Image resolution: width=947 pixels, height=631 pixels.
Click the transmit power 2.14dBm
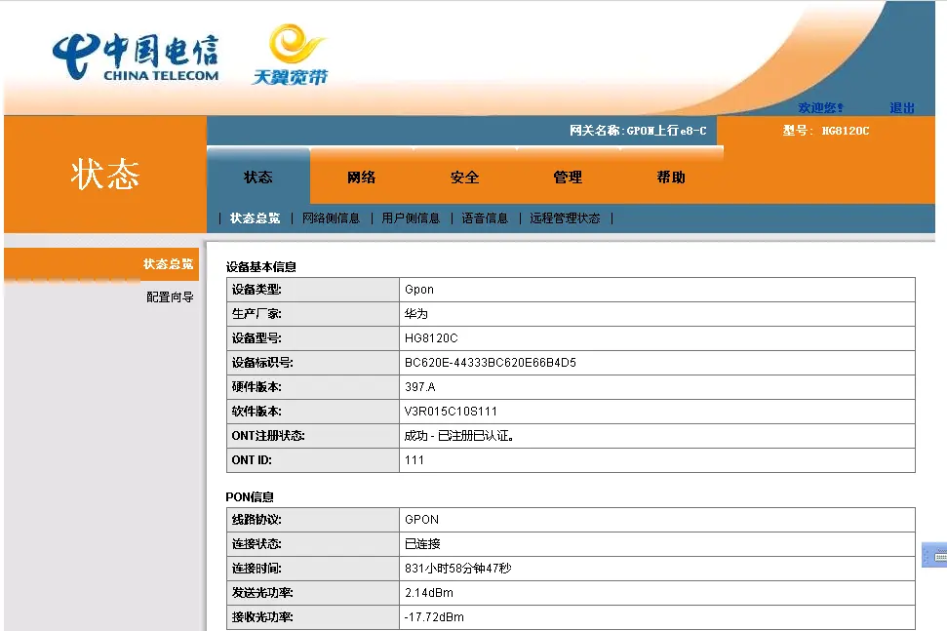(x=429, y=593)
